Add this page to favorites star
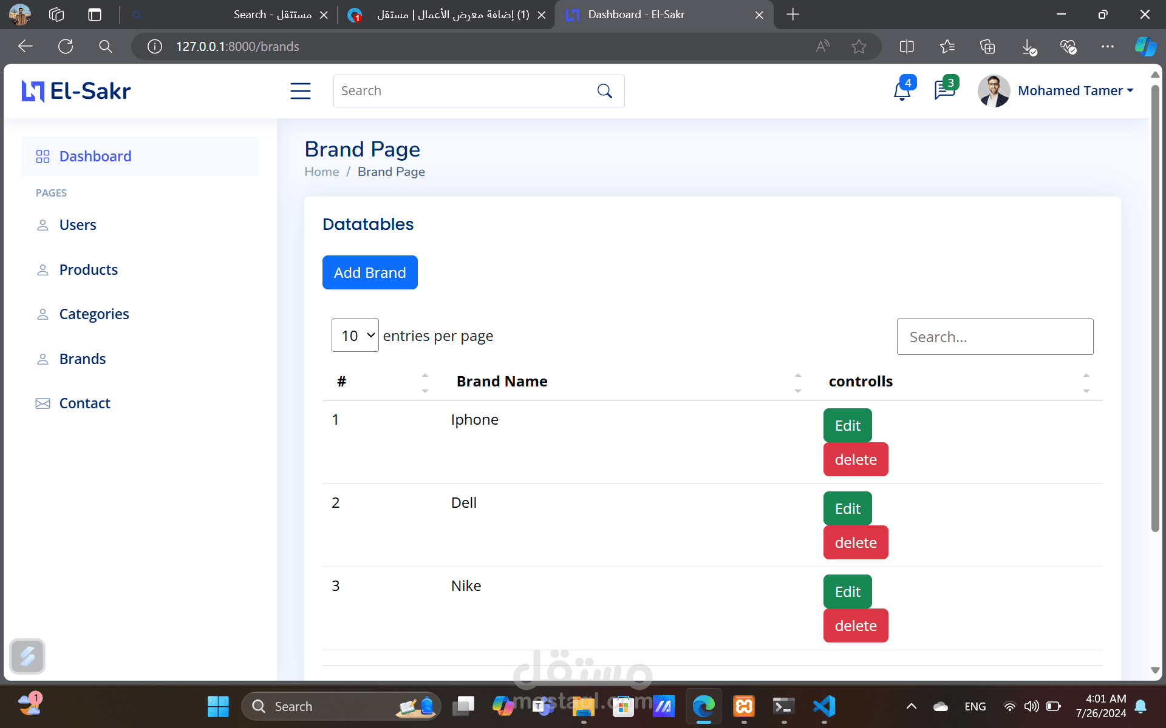The height and width of the screenshot is (728, 1166). click(859, 47)
